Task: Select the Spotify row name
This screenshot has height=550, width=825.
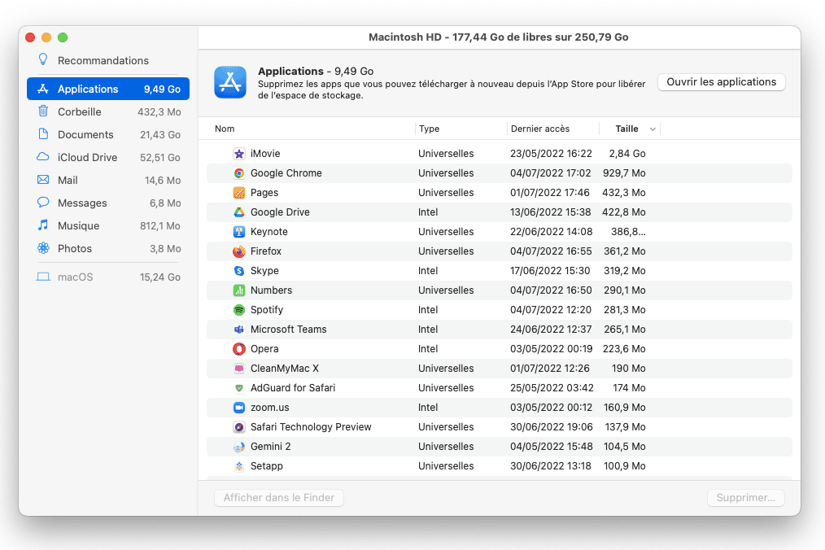Action: point(267,310)
